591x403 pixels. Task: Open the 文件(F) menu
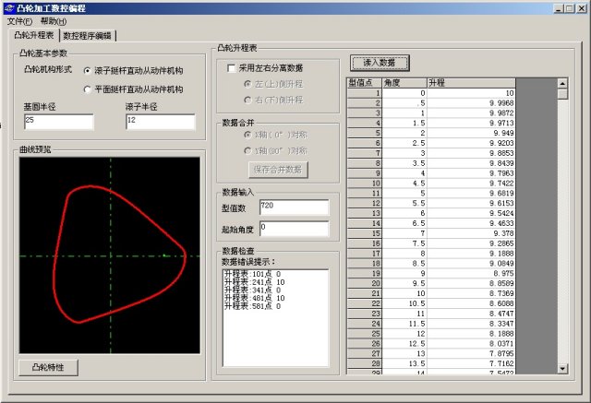point(19,21)
